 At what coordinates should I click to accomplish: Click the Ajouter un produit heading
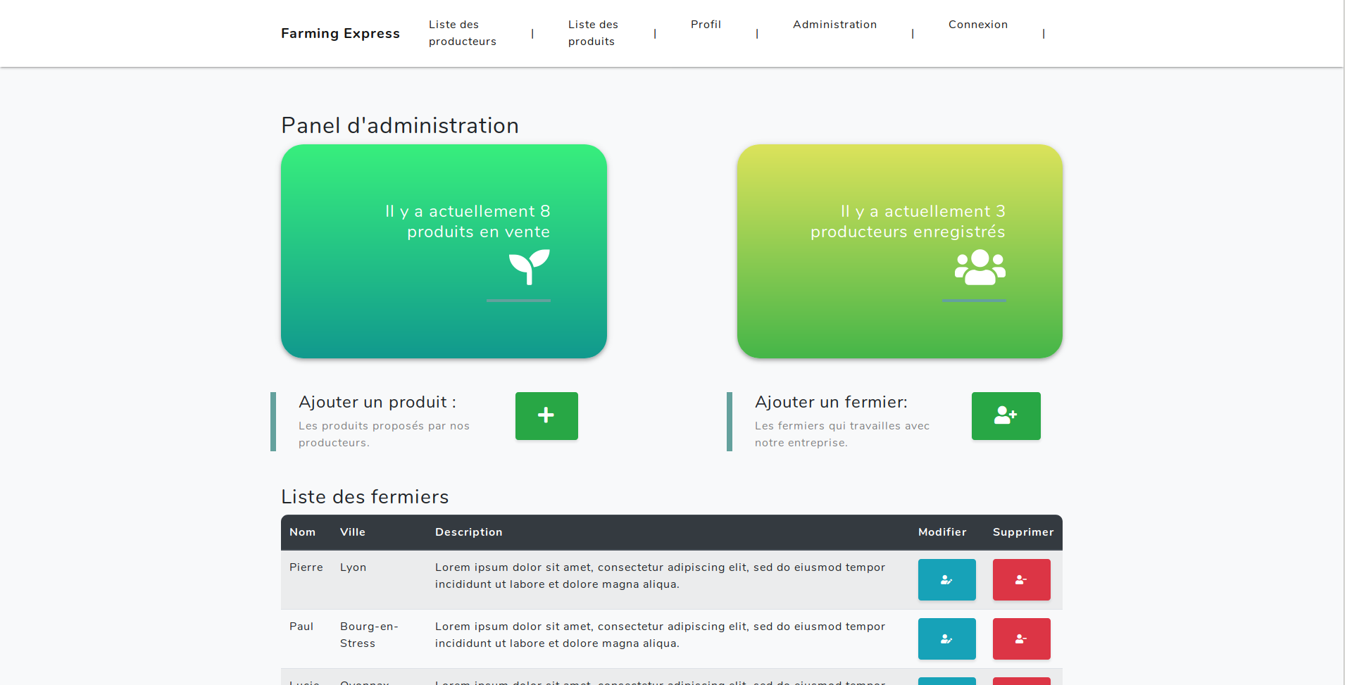[377, 402]
